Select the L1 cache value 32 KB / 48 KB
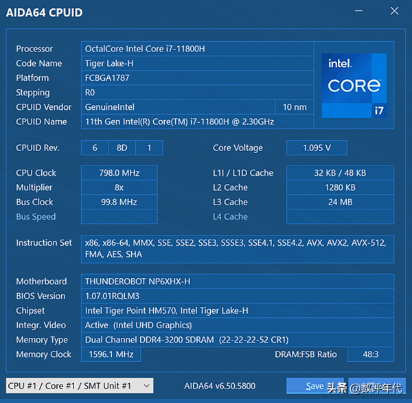The height and width of the screenshot is (403, 412). coord(341,173)
